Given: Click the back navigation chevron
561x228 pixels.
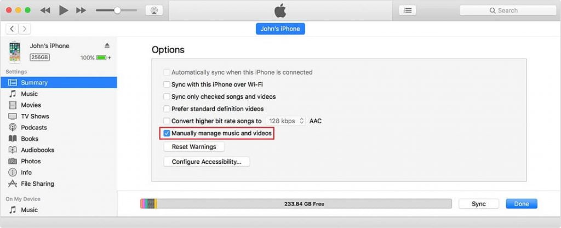Looking at the screenshot, I should 12,29.
